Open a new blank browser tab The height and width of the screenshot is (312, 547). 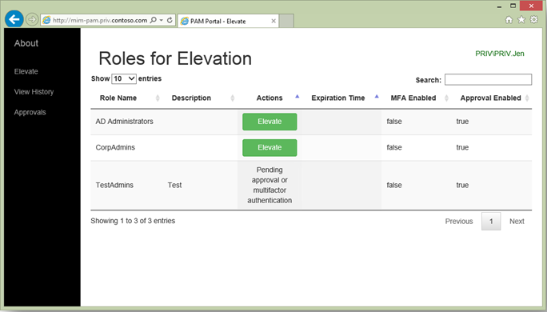[x=286, y=21]
